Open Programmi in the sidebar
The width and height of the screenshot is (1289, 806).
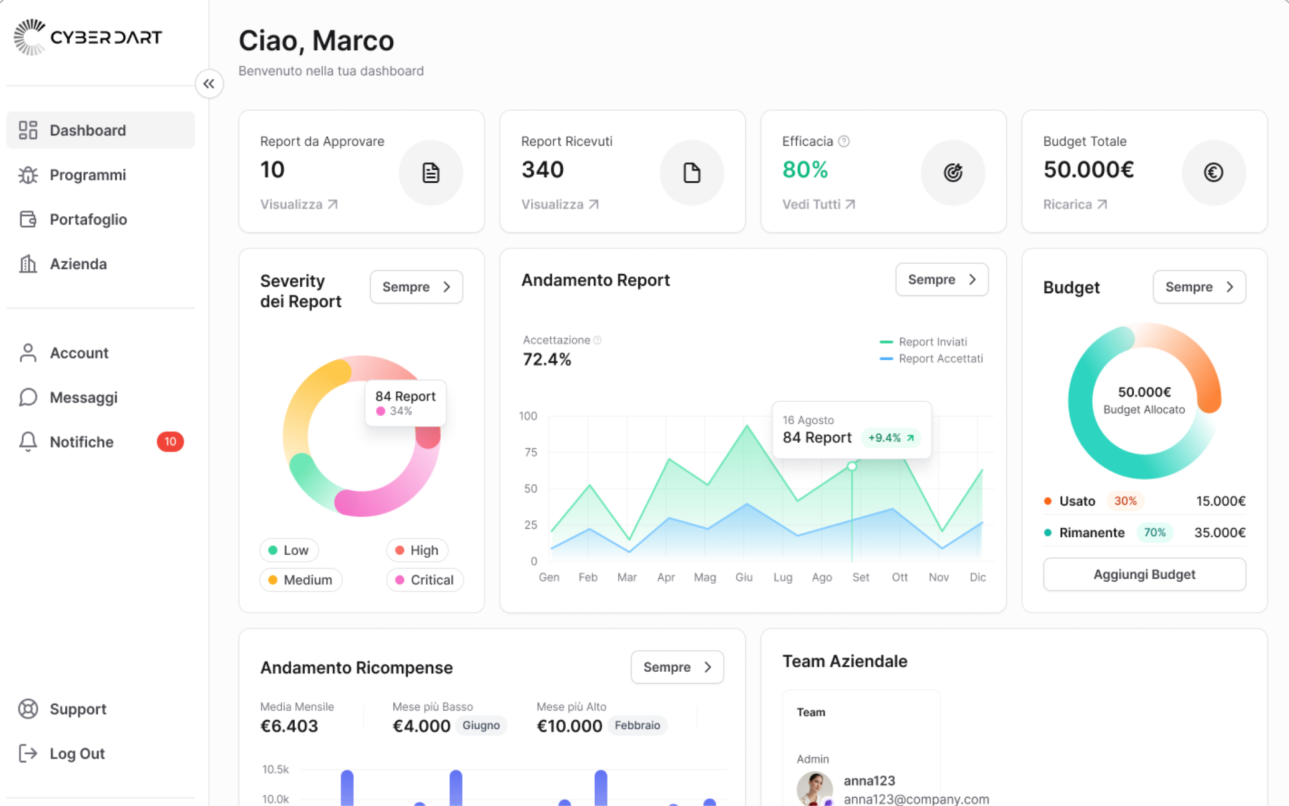click(x=88, y=175)
